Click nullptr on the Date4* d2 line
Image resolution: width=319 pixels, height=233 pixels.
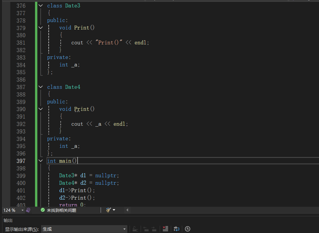point(106,183)
